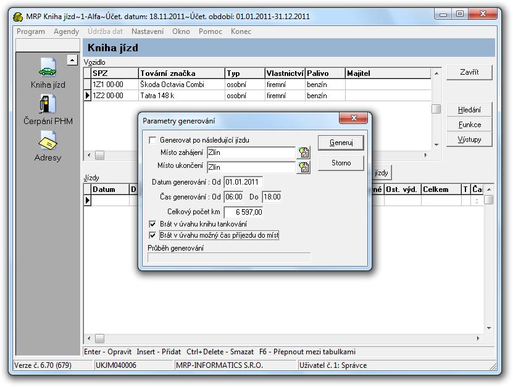Enable Generovat po následující jízdu checkbox
The width and height of the screenshot is (513, 387).
[x=153, y=141]
